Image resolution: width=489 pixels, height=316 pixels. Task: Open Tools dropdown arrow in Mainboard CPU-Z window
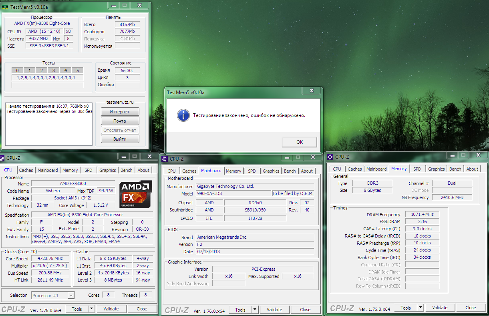point(255,310)
